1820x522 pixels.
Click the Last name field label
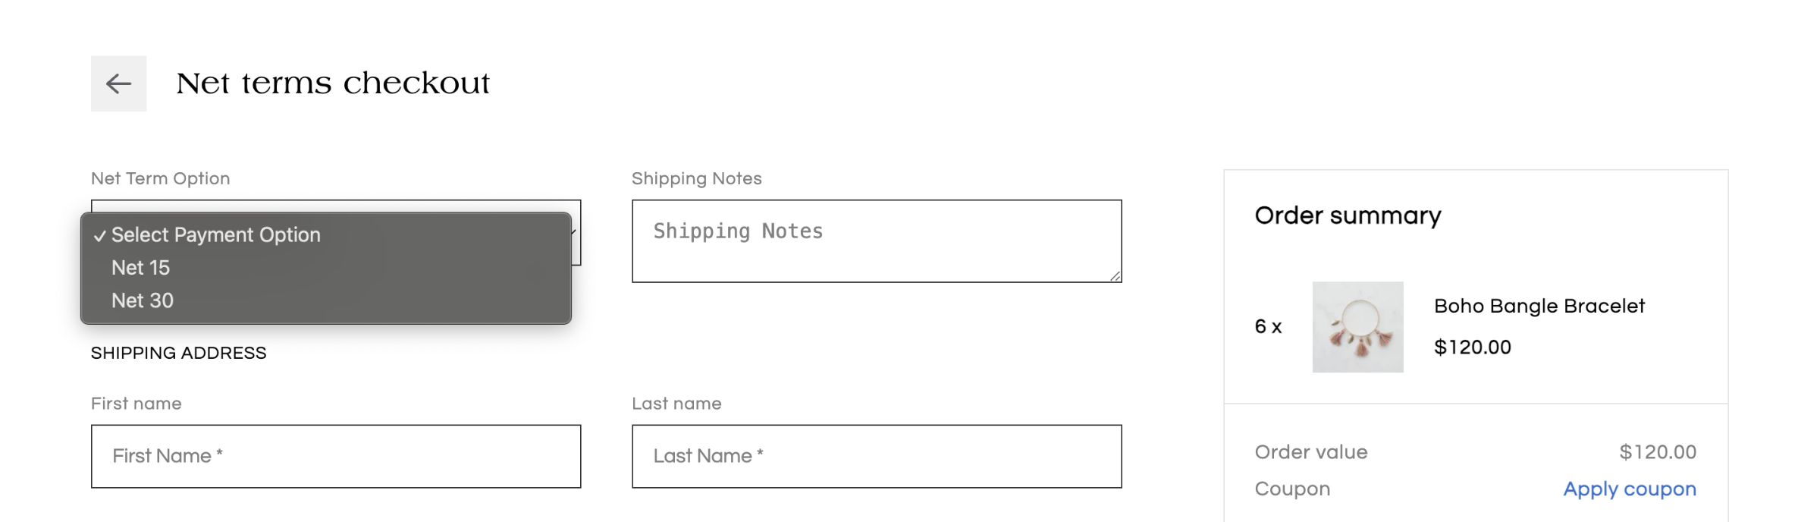[x=676, y=404]
